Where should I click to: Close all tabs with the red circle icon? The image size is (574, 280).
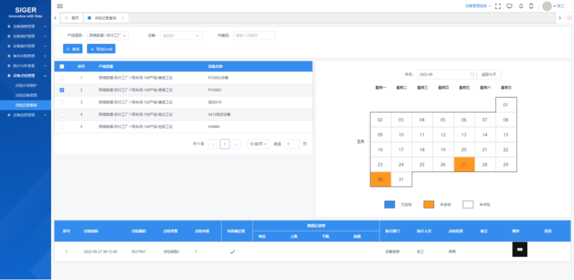pos(569,18)
